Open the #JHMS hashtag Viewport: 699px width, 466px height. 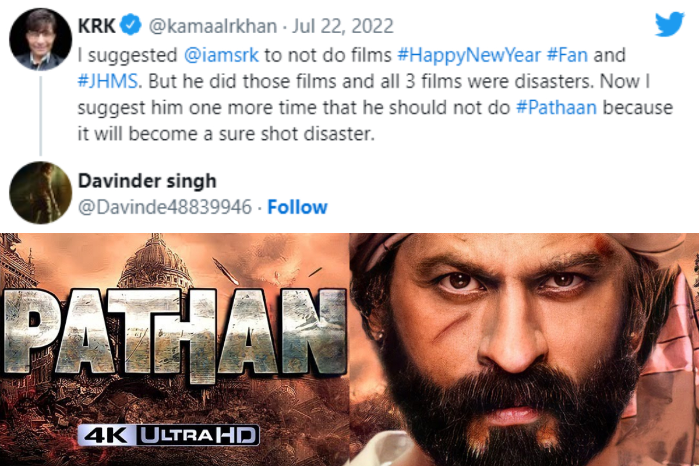pyautogui.click(x=108, y=82)
